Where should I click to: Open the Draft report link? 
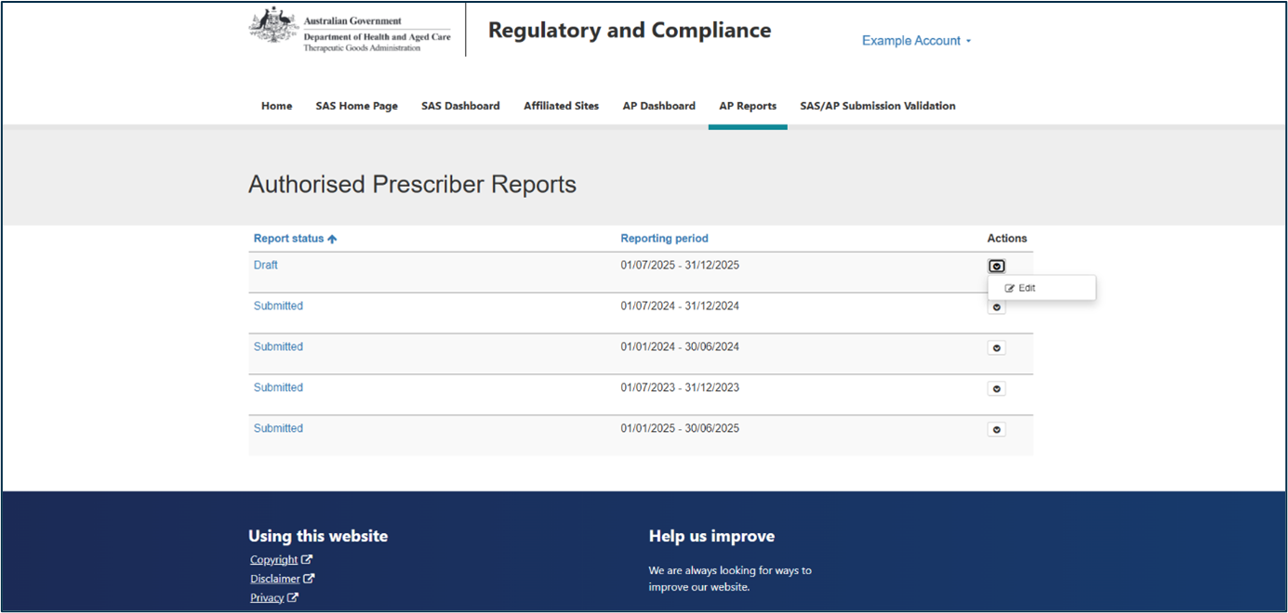[x=266, y=265]
